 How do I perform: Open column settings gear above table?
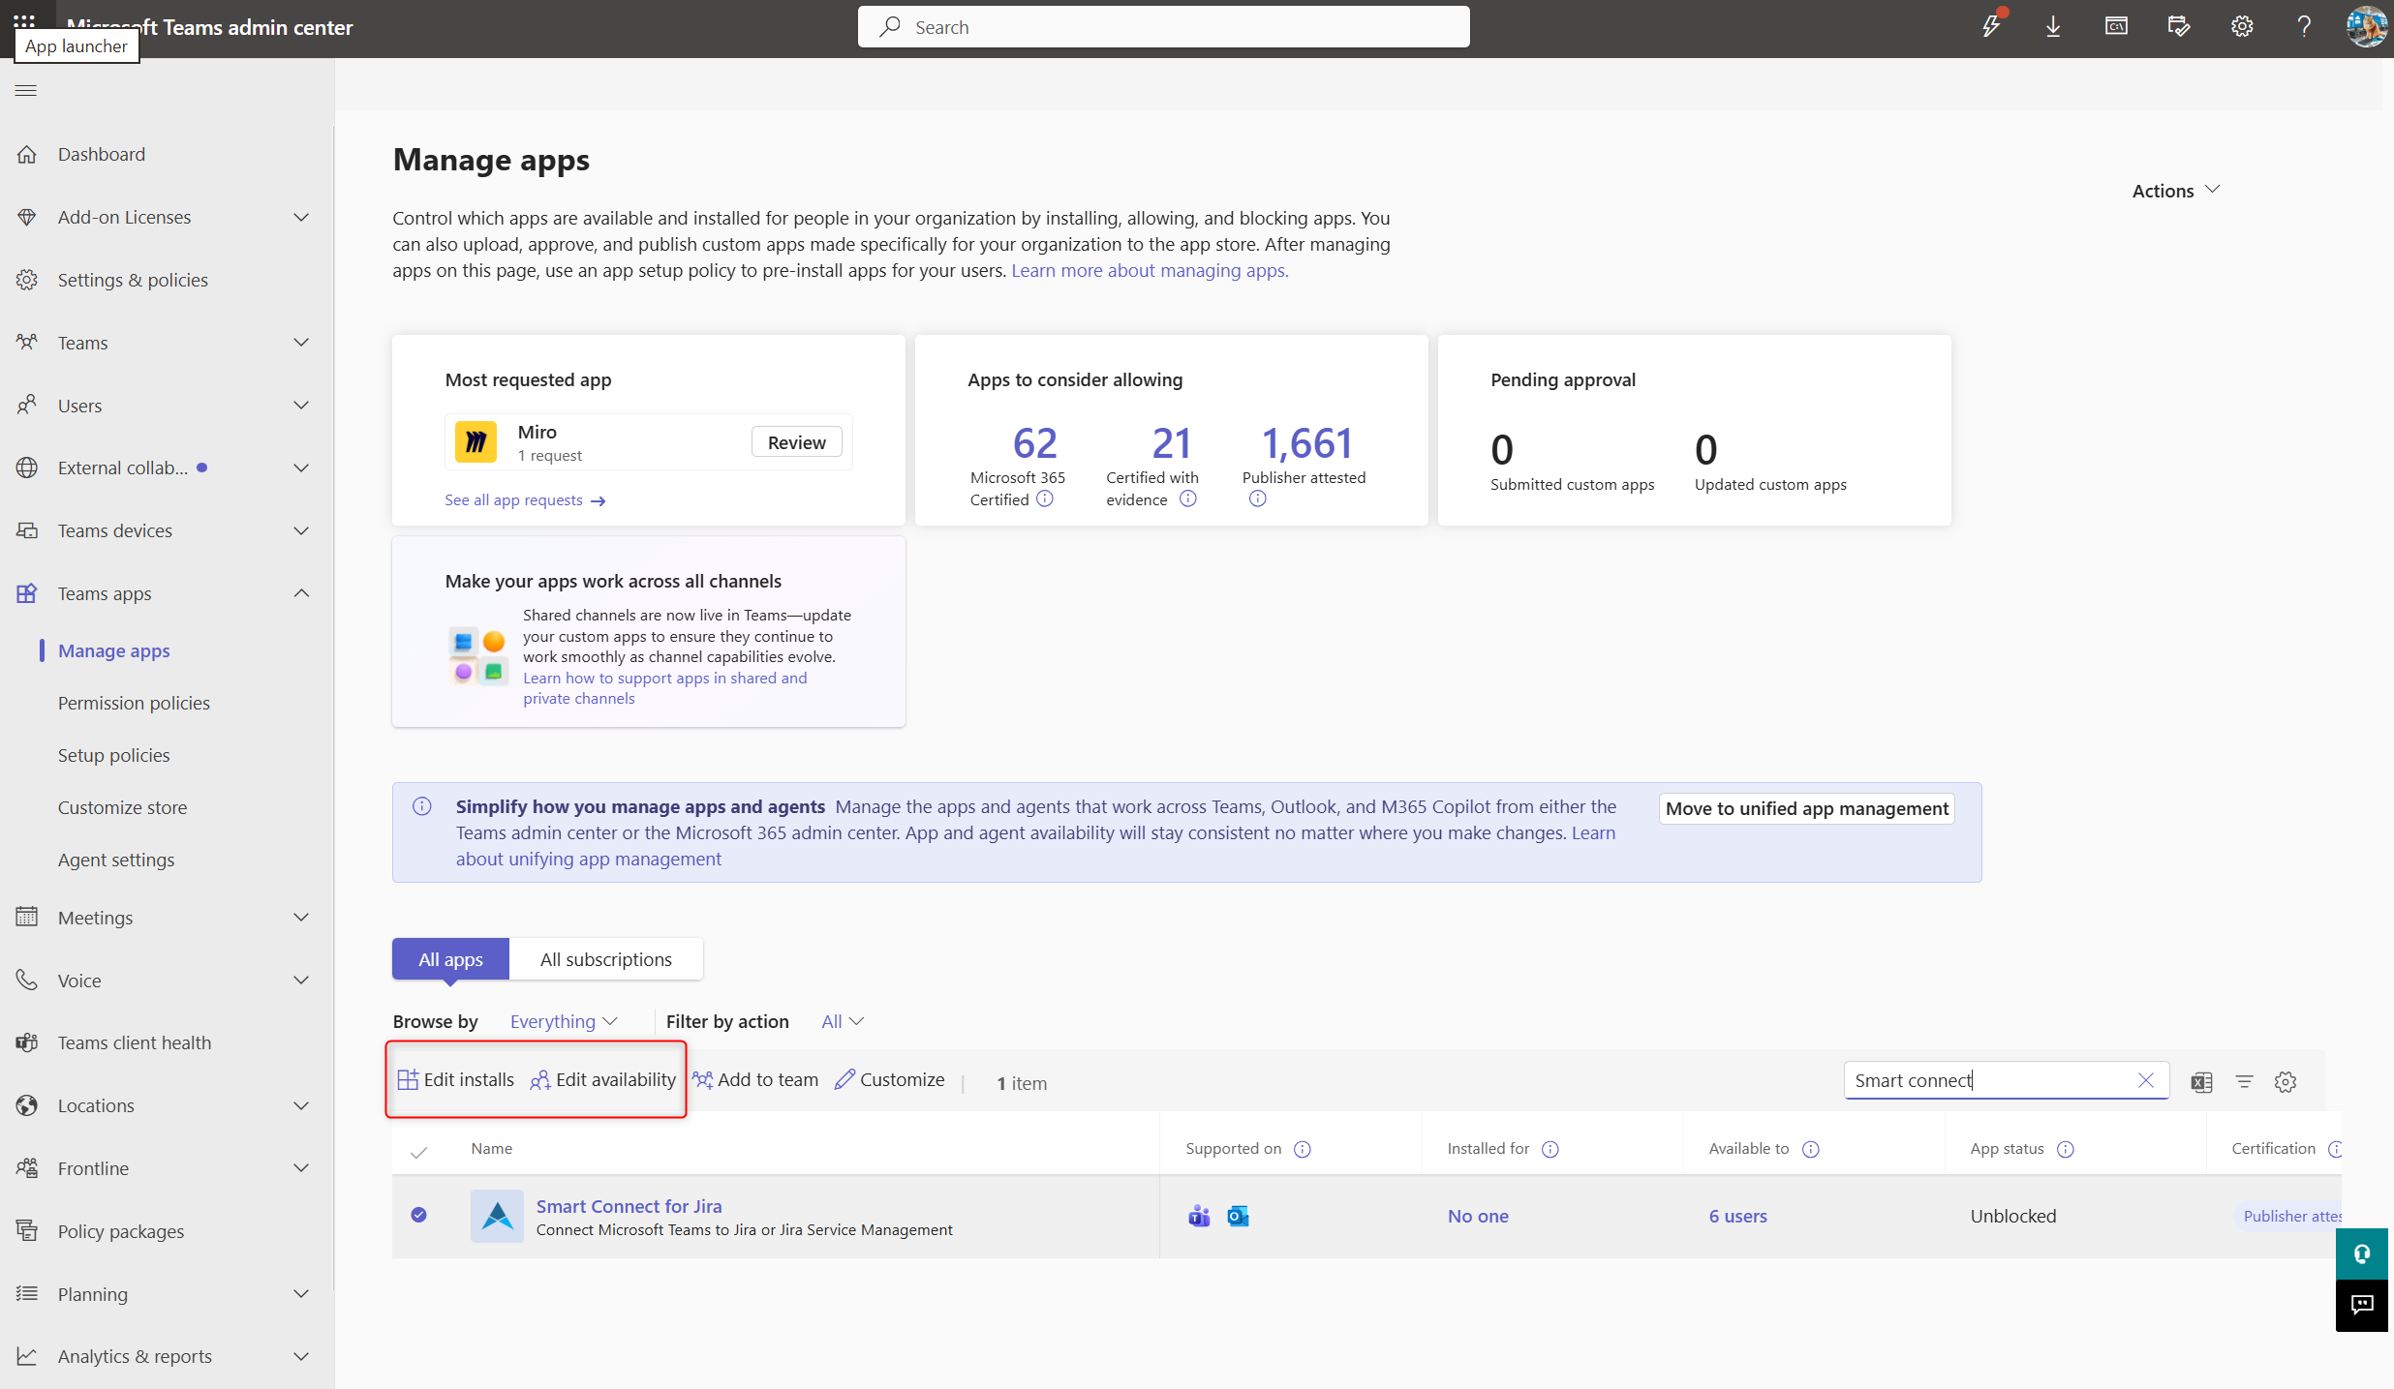(x=2286, y=1082)
